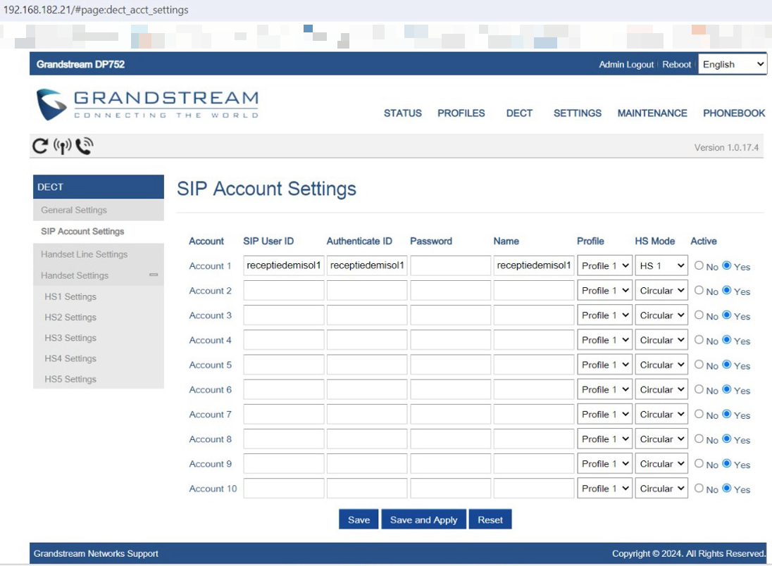772x566 pixels.
Task: Click the Save and Apply button
Action: [x=423, y=520]
